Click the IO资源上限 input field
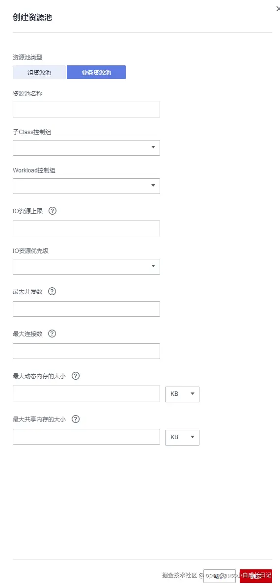 click(x=86, y=228)
